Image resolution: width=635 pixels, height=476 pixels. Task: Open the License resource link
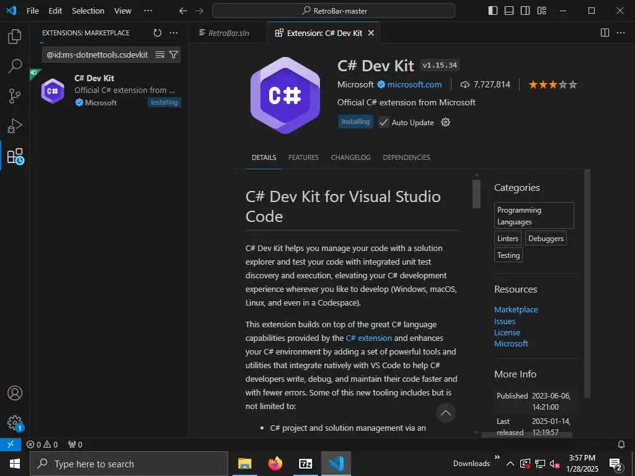tap(507, 332)
